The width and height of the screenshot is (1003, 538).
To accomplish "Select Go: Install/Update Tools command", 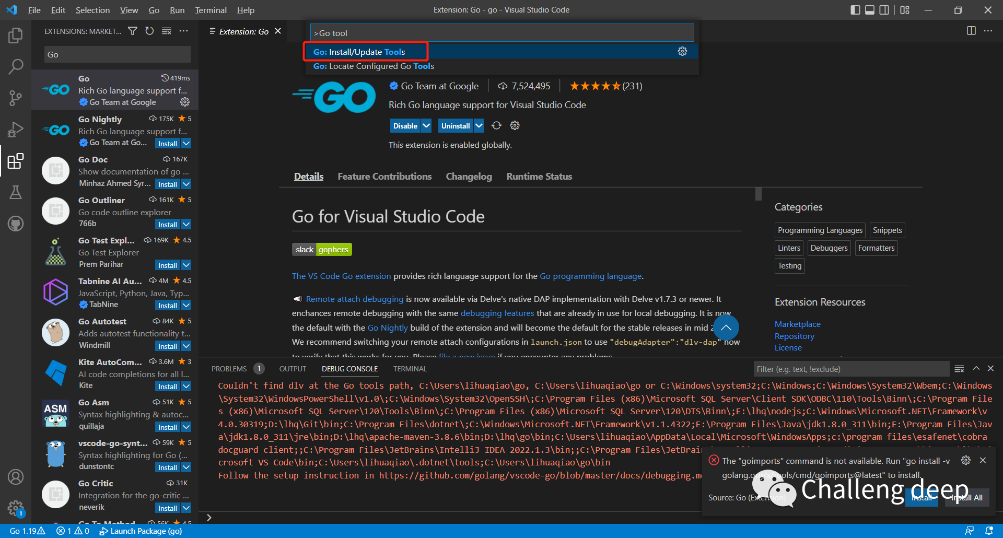I will point(501,52).
